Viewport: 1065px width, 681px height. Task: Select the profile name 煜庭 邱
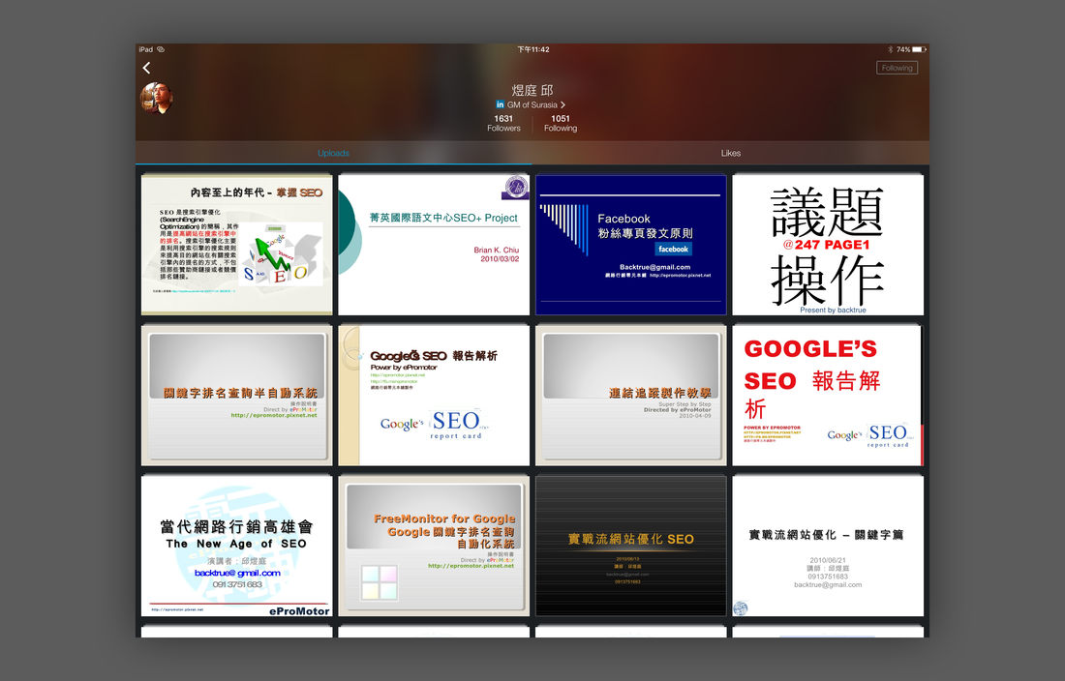[x=532, y=90]
